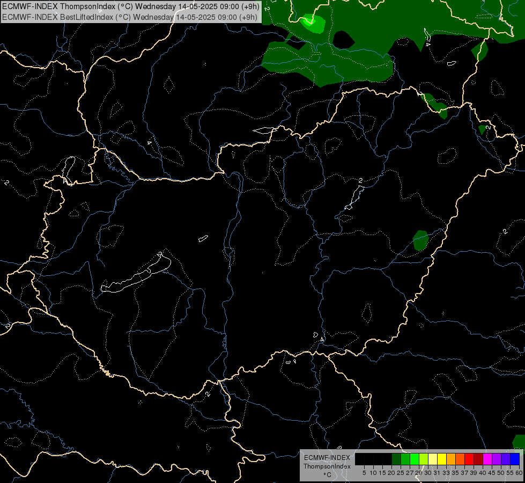Click the legend tick label 25

tap(401, 473)
